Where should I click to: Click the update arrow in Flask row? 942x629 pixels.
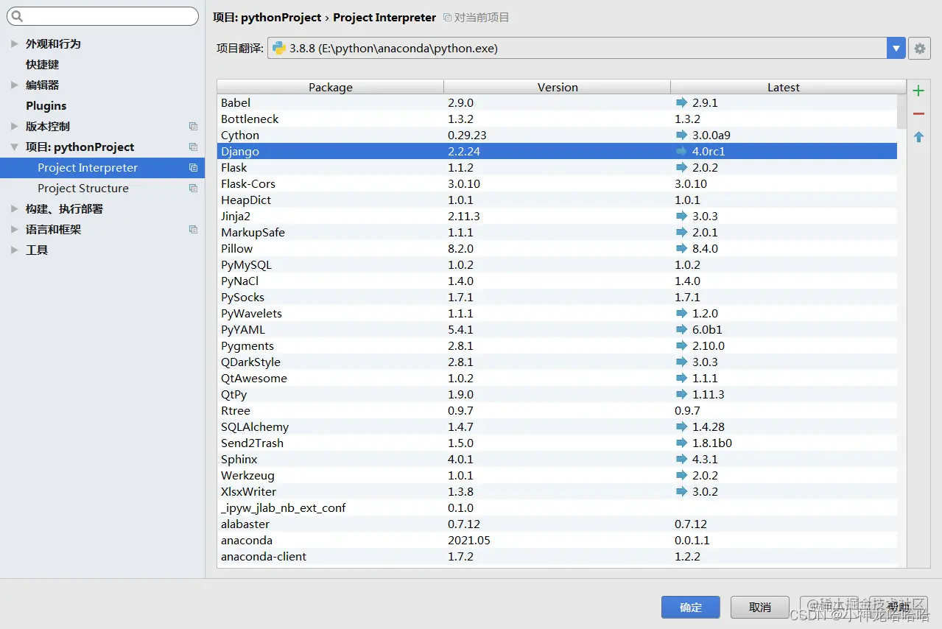pyautogui.click(x=681, y=168)
